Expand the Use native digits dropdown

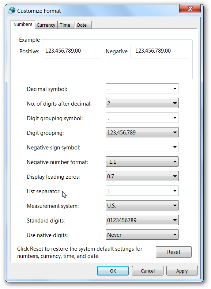(142, 235)
